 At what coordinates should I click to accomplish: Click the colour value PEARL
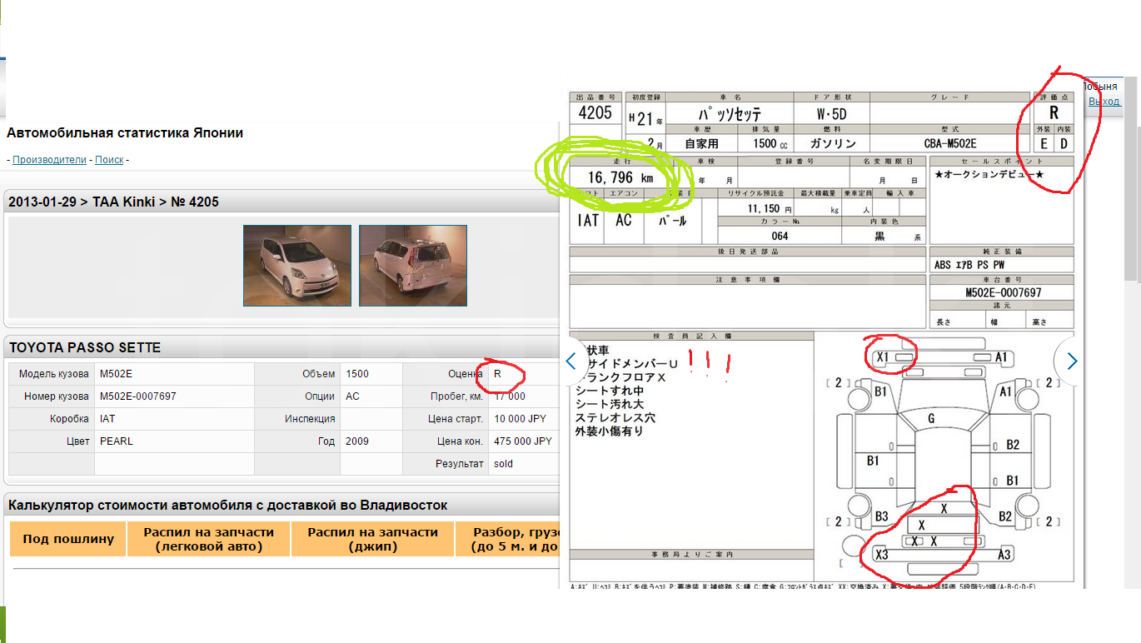point(116,441)
